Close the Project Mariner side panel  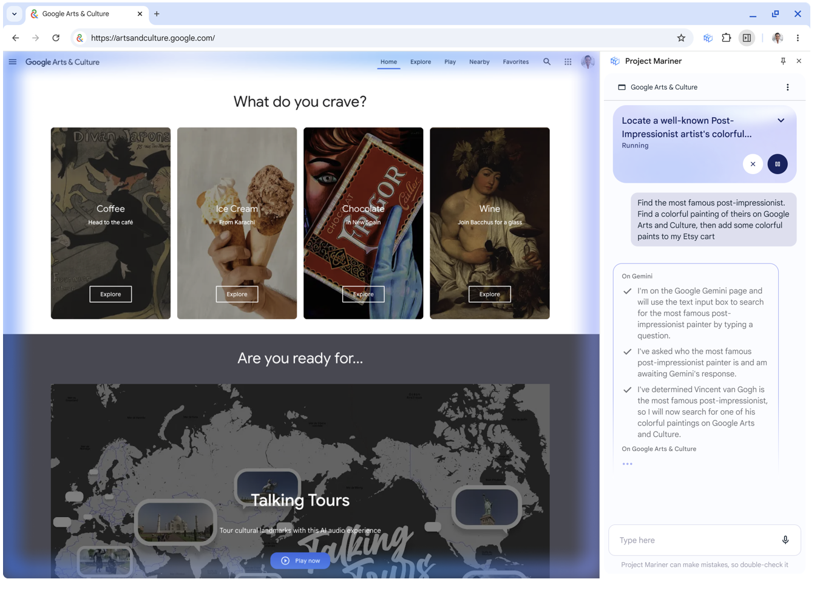point(799,61)
